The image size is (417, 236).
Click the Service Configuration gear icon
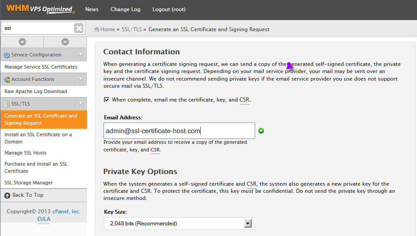7,55
